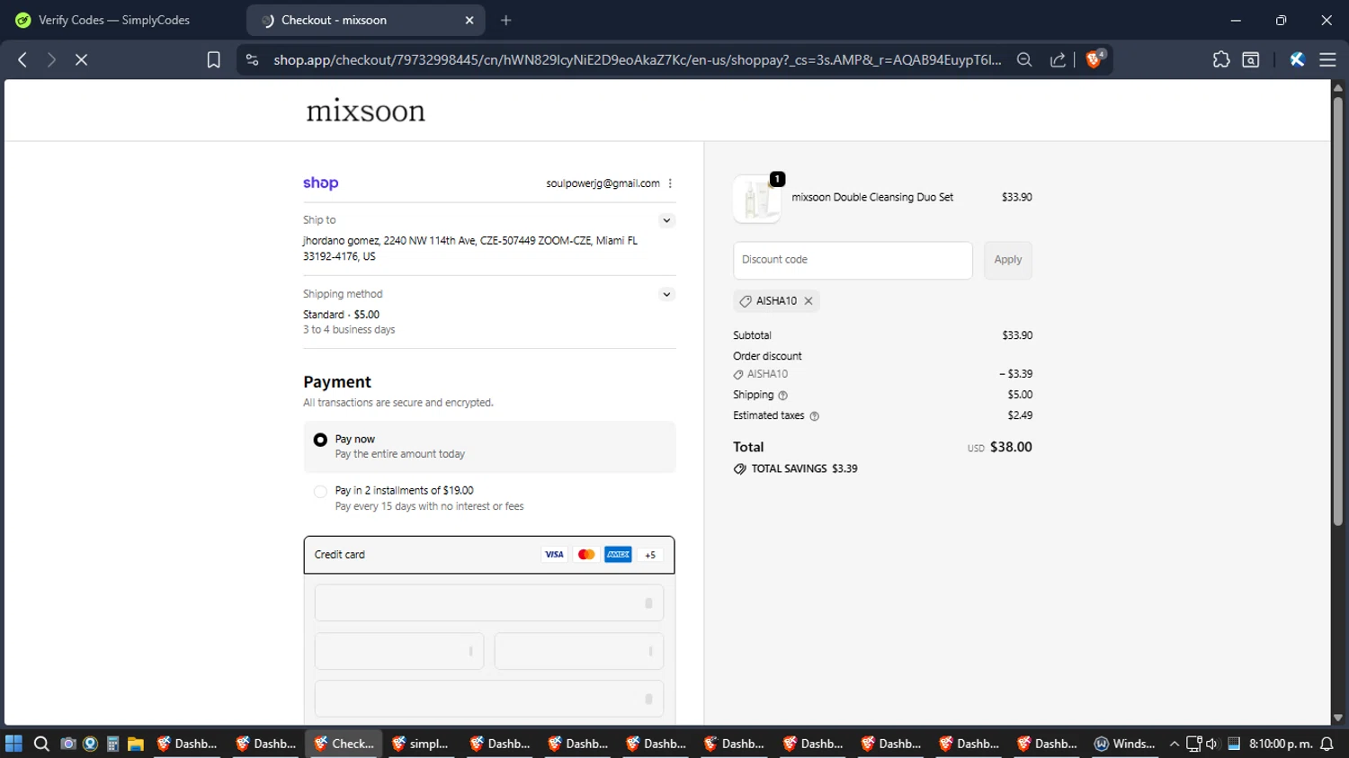
Task: Choose Pay in 2 installments option
Action: coord(320,491)
